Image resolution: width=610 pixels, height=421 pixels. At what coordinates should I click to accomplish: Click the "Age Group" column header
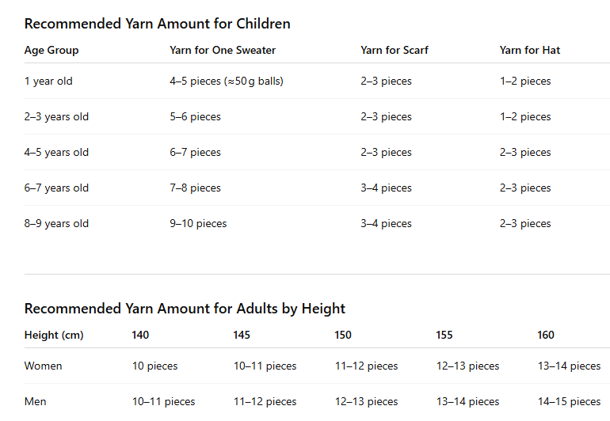(51, 50)
